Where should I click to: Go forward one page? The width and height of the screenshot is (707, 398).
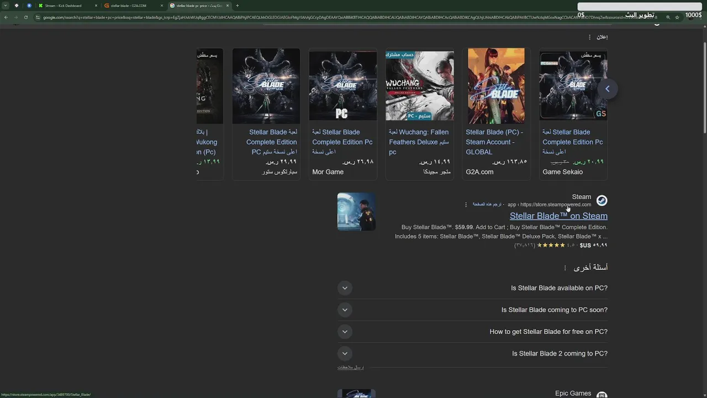(15, 17)
